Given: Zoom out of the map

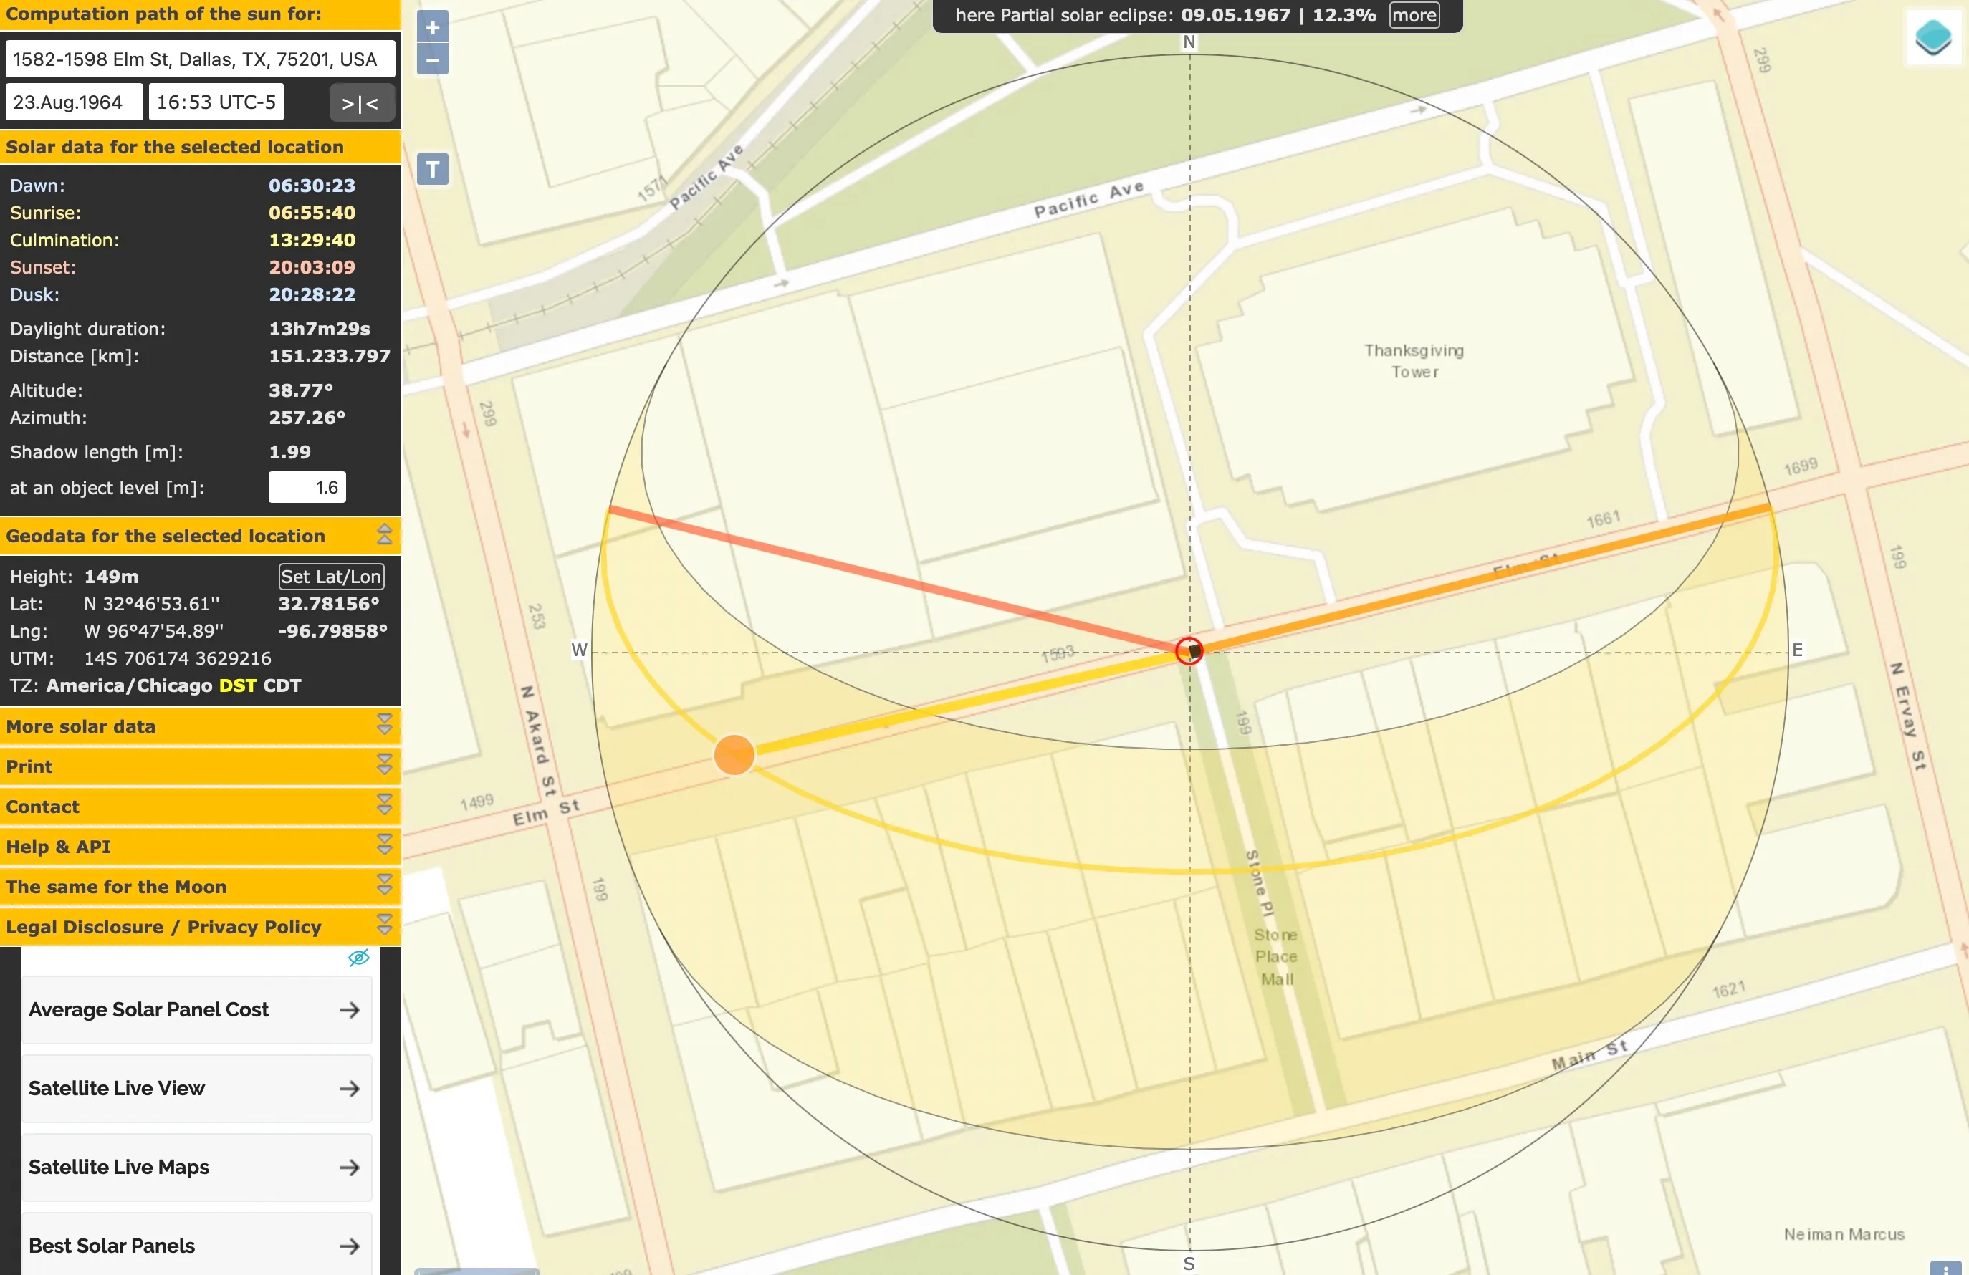Looking at the screenshot, I should click(x=432, y=59).
